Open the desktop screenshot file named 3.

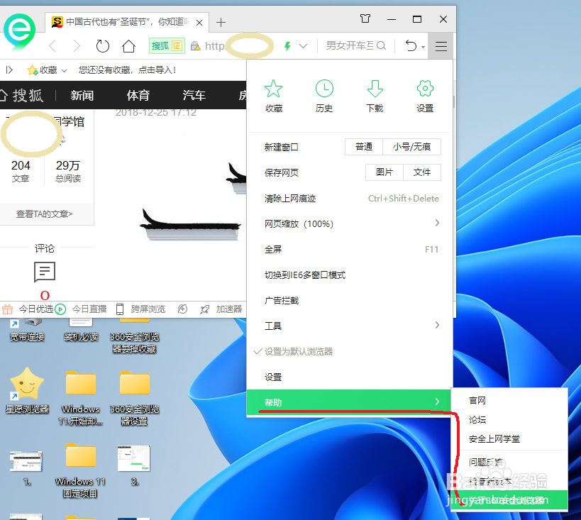click(134, 465)
